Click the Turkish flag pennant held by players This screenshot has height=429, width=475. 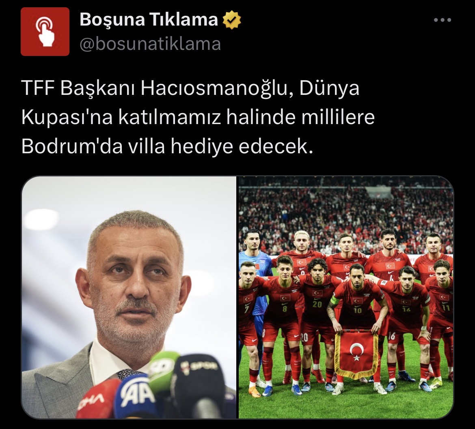357,354
